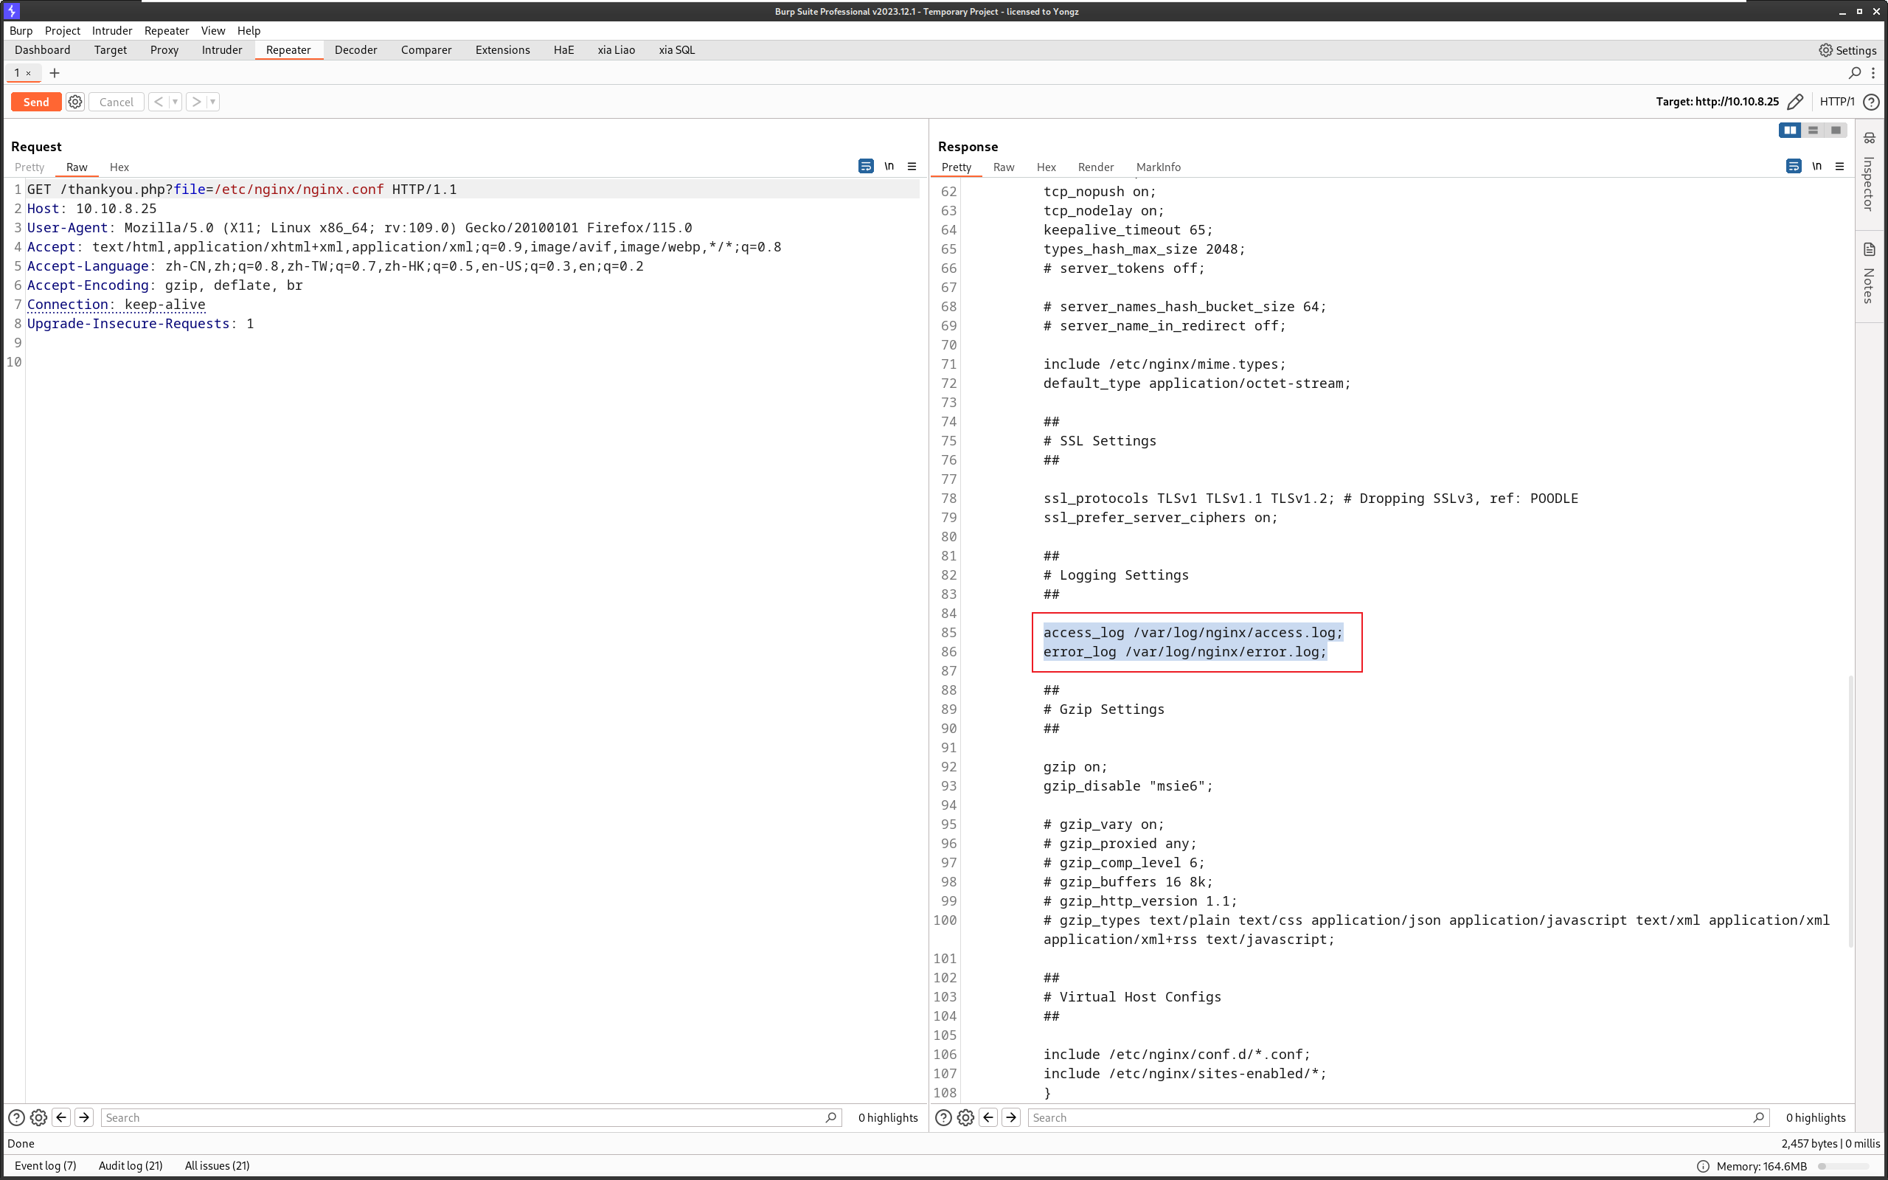Switch request view to Pretty

tap(29, 168)
